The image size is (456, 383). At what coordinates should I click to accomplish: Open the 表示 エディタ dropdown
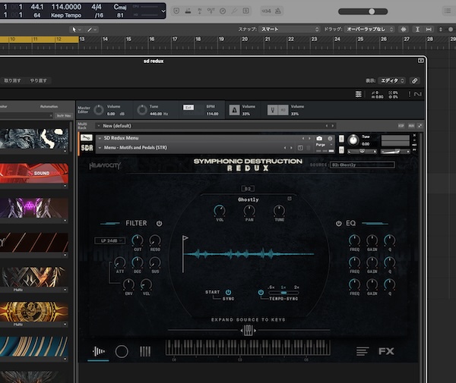(392, 80)
